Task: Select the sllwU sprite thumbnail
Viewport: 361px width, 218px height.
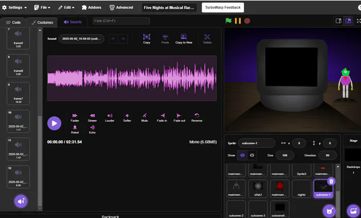Action: pyautogui.click(x=258, y=189)
